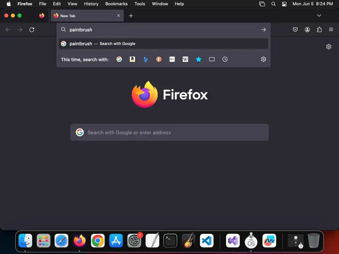Viewport: 339px width, 254px height.
Task: Personalize new tab with gear icon
Action: pyautogui.click(x=329, y=47)
